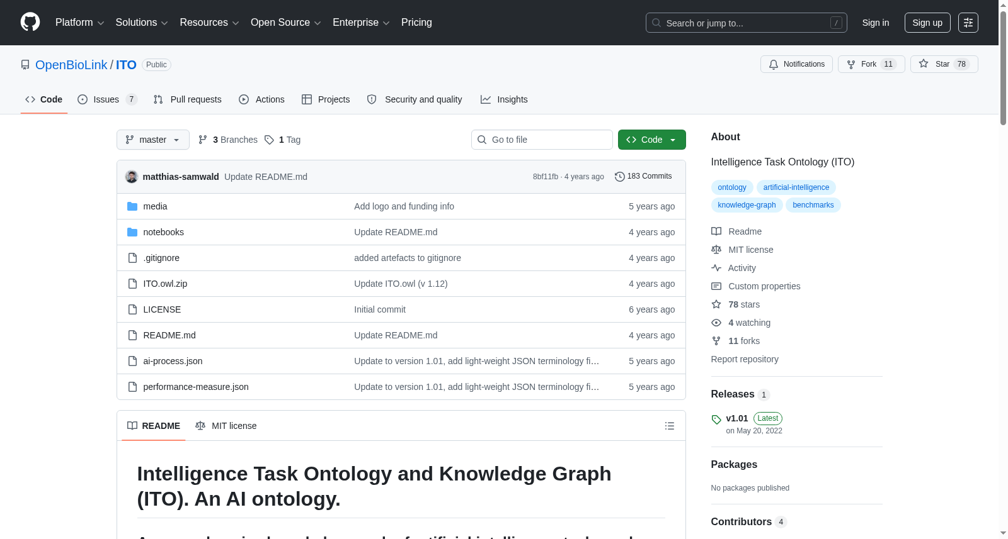This screenshot has height=539, width=1008.
Task: Open the performance-measure.json file
Action: (x=196, y=387)
